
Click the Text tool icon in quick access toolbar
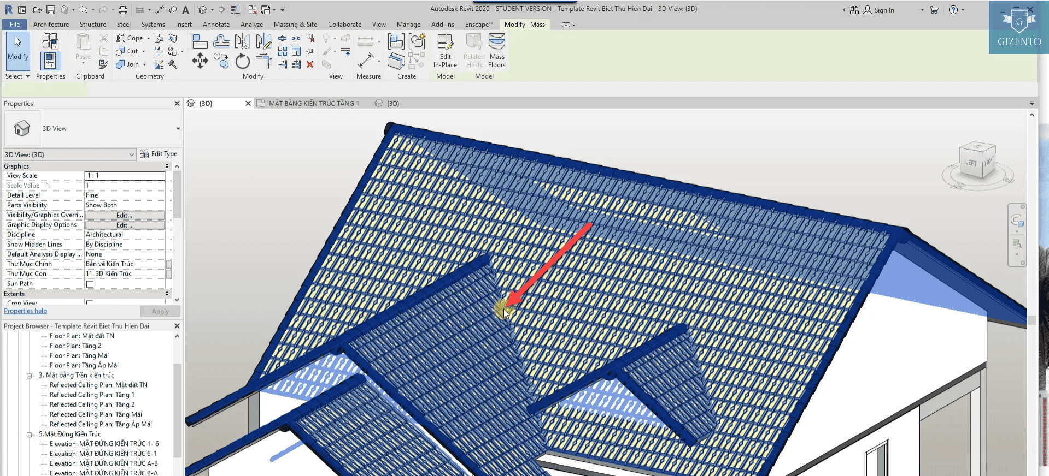coord(186,10)
